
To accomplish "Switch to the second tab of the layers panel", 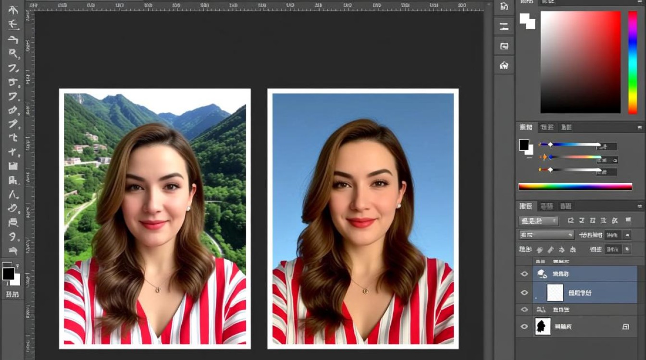I will click(547, 206).
